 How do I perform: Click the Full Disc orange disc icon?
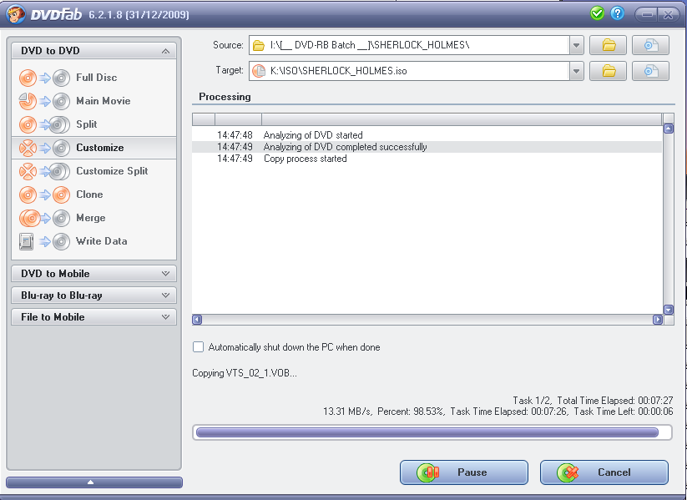click(x=28, y=78)
